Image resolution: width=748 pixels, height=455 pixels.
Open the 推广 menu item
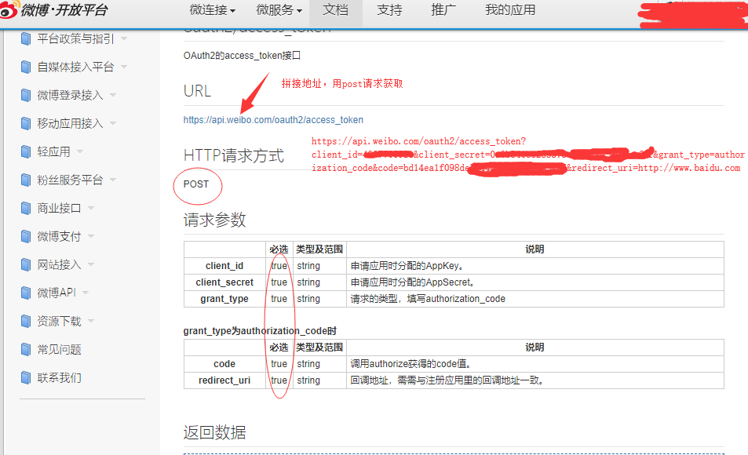point(443,9)
